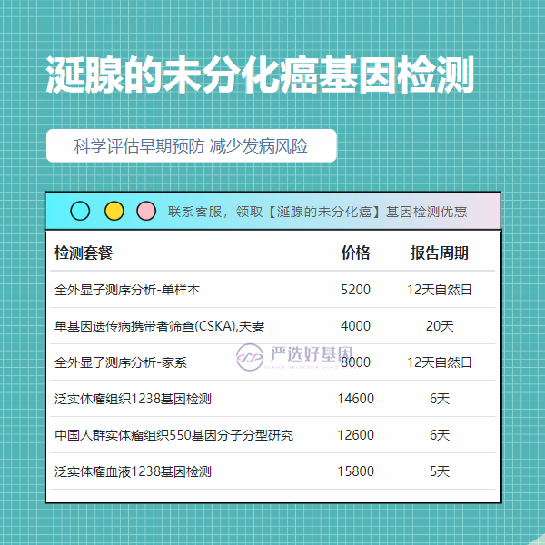
Task: Click report period 5天
Action: tap(440, 471)
